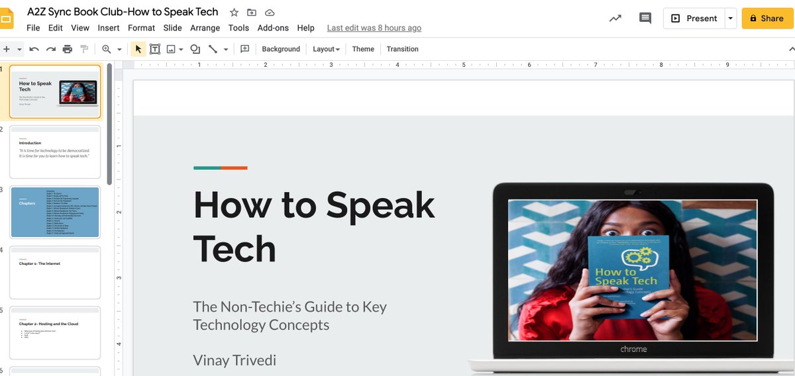Open the Present options dropdown arrow
The image size is (795, 376).
coord(731,19)
